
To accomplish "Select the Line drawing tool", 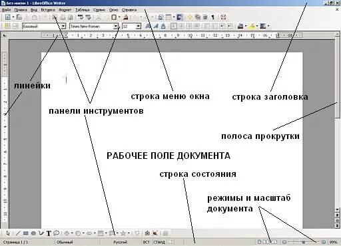I will point(18,233).
